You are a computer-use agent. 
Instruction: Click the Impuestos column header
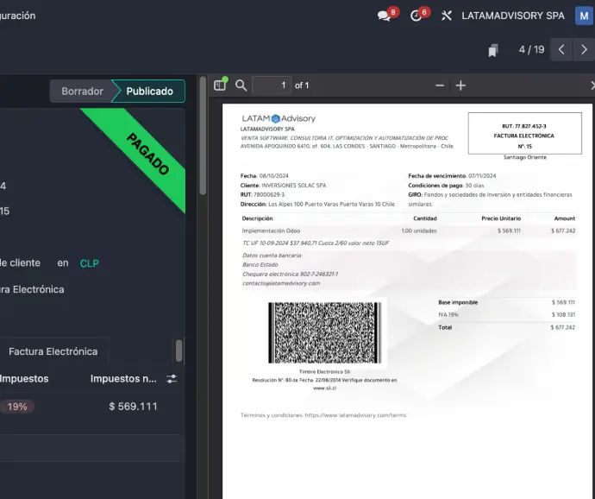tap(24, 378)
